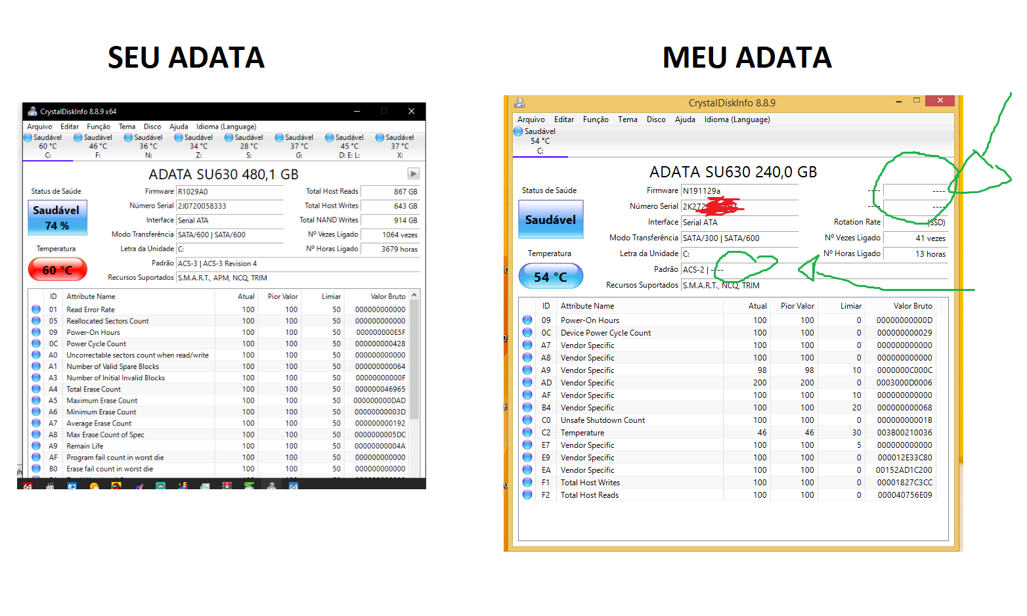Open Idioma (Language) menu in the 480 GB window
Image resolution: width=1027 pixels, height=616 pixels.
(x=226, y=127)
